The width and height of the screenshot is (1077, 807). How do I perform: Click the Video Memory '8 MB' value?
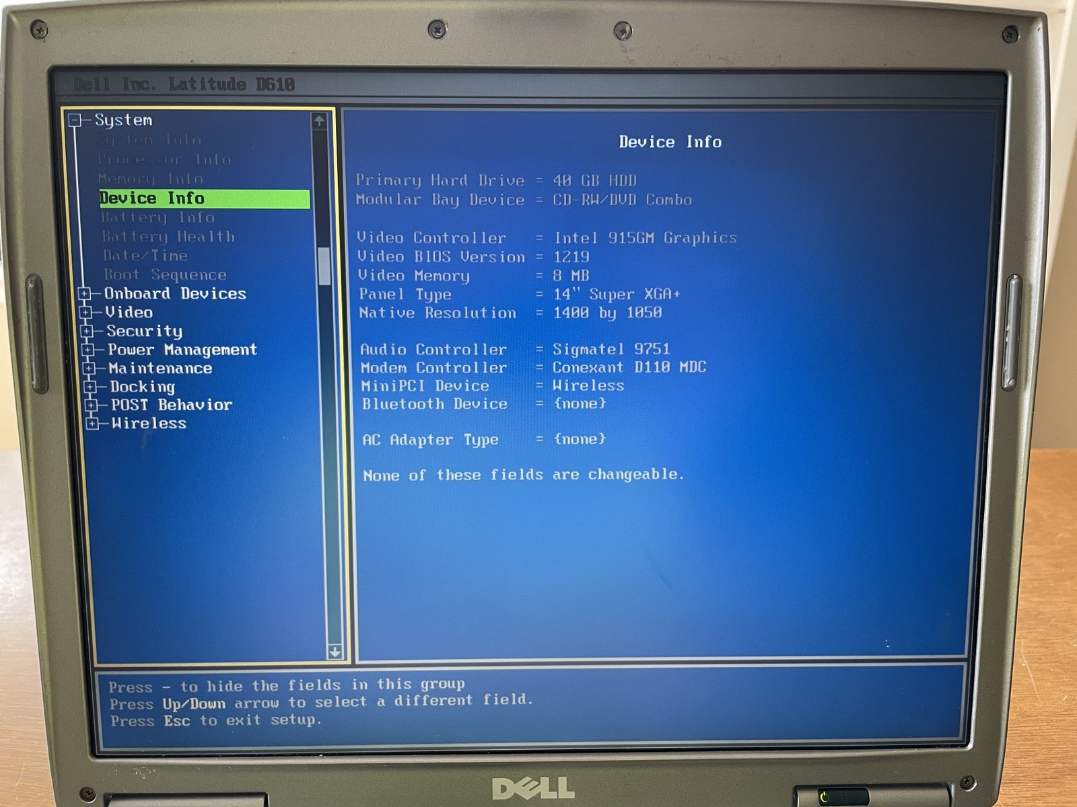pyautogui.click(x=571, y=276)
